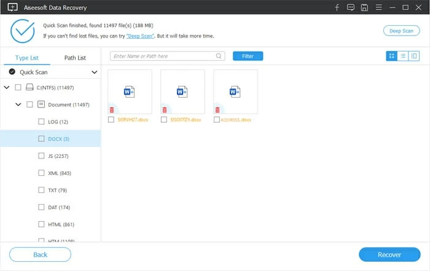Collapse the Quick Scan section
This screenshot has width=430, height=271.
click(95, 72)
